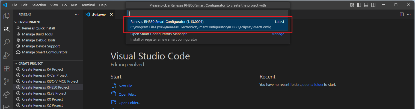Switch to the Welcome tab

99,14
